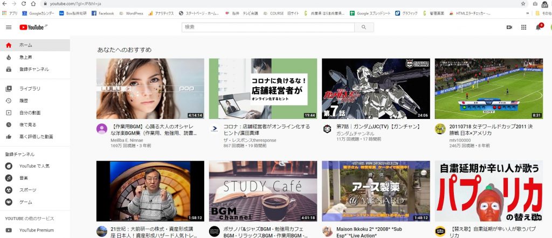Select ホーム in the sidebar

[35, 45]
